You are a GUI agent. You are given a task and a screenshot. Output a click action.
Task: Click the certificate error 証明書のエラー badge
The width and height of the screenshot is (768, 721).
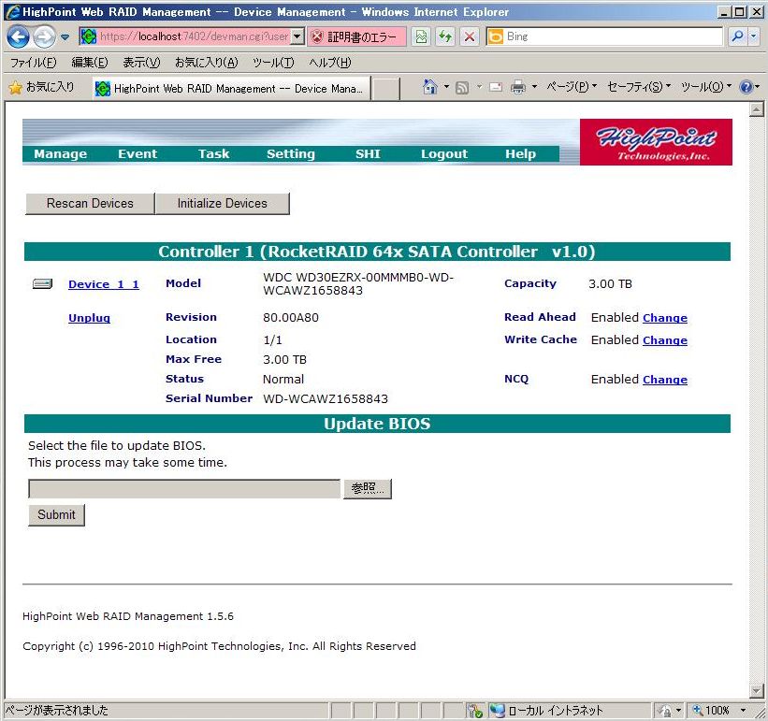pos(356,36)
